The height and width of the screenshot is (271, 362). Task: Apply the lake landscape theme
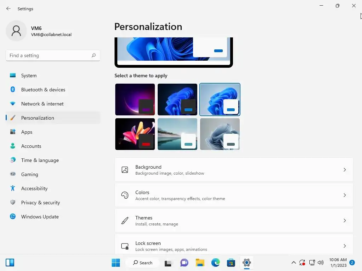click(x=177, y=134)
